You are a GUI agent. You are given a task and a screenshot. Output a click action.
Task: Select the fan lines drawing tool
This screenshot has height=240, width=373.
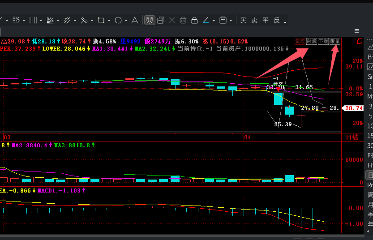[50, 20]
